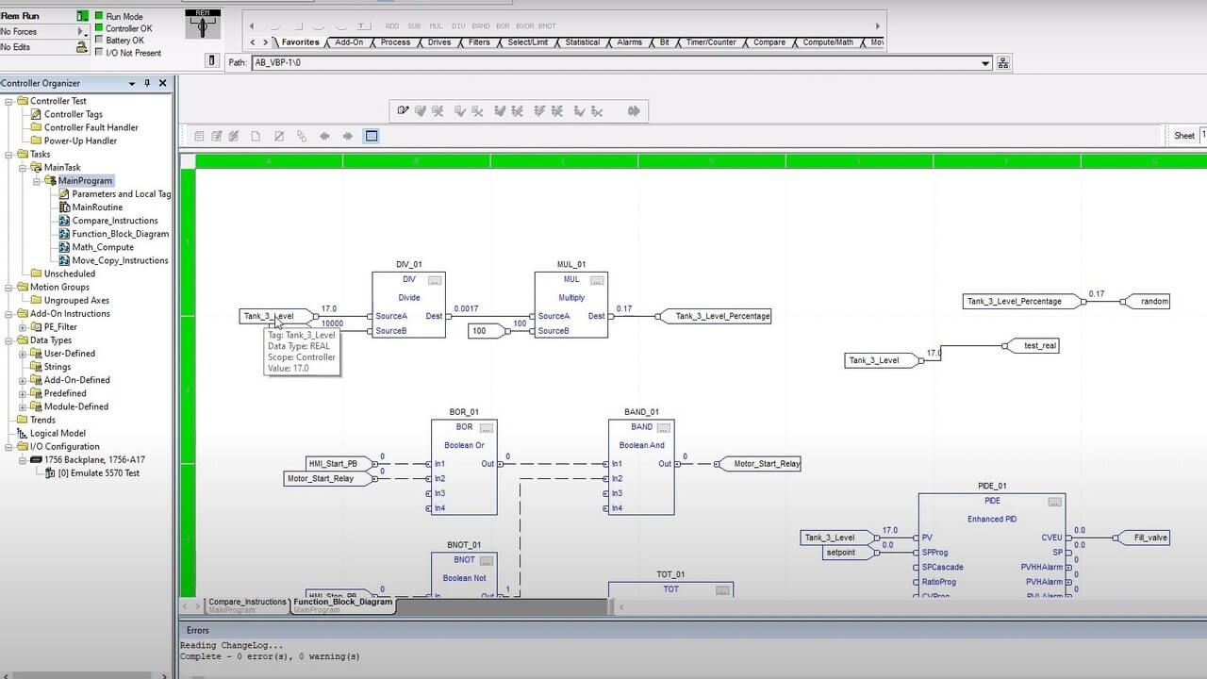
Task: Click the Previous Sheet arrow icon
Action: point(324,136)
